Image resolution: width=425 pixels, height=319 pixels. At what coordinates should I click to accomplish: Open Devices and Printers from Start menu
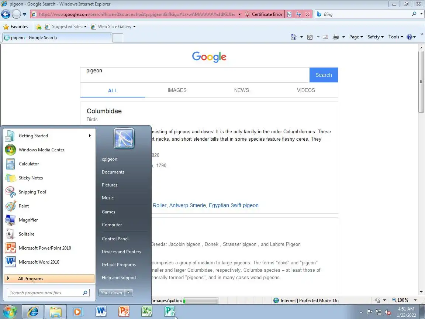(121, 252)
